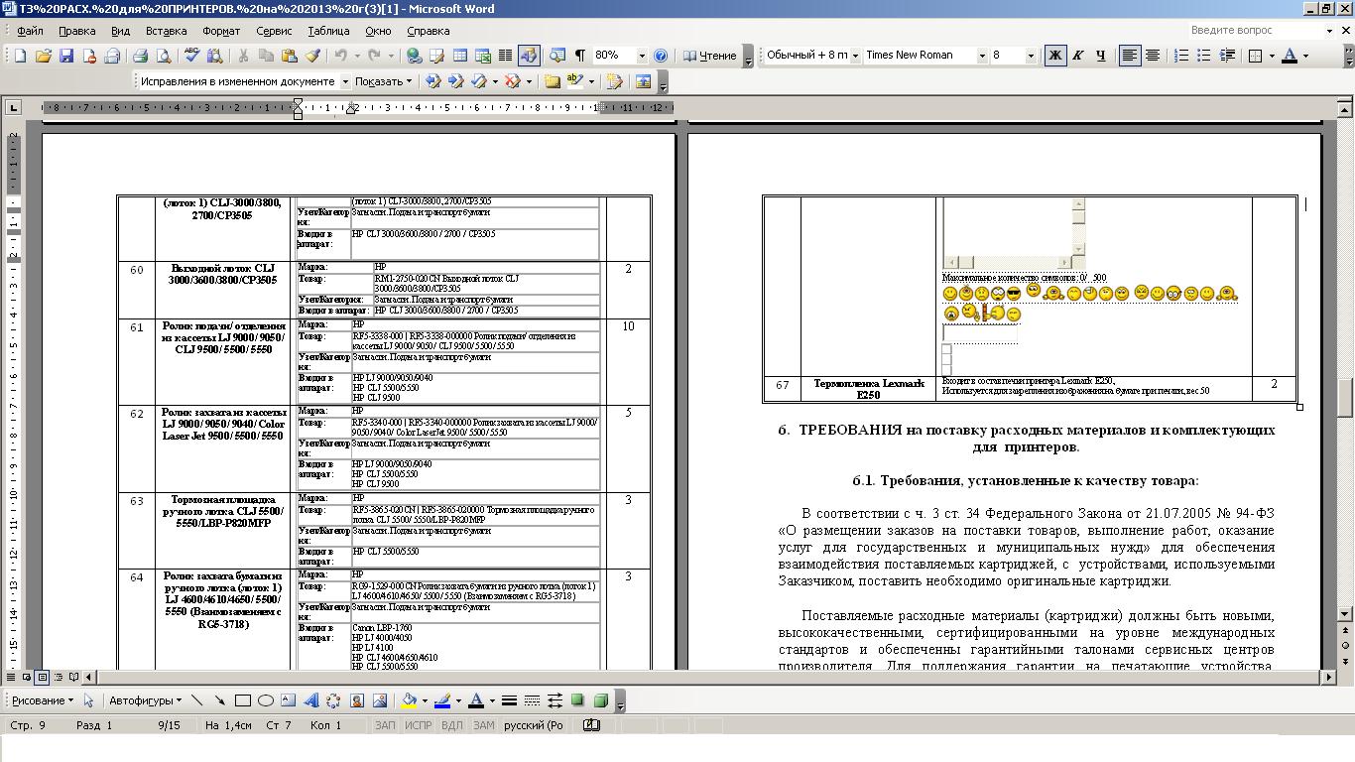This screenshot has width=1355, height=762.
Task: Switch to Чтение reading mode
Action: [709, 56]
